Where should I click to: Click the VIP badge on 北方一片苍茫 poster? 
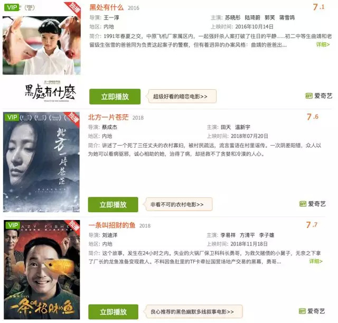[12, 117]
